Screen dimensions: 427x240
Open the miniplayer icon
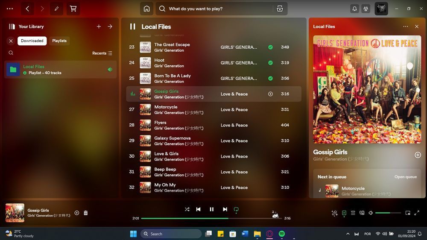408,213
